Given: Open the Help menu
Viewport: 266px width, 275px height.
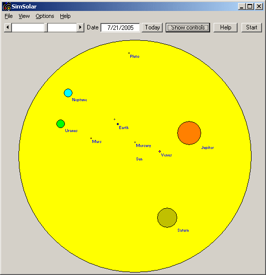Looking at the screenshot, I should pyautogui.click(x=65, y=16).
